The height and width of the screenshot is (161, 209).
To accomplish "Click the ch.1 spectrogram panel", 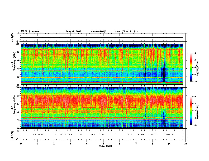I will pyautogui.click(x=102, y=64).
